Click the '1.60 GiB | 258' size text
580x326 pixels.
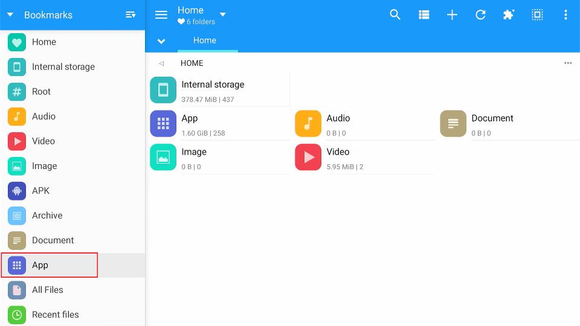(x=203, y=133)
